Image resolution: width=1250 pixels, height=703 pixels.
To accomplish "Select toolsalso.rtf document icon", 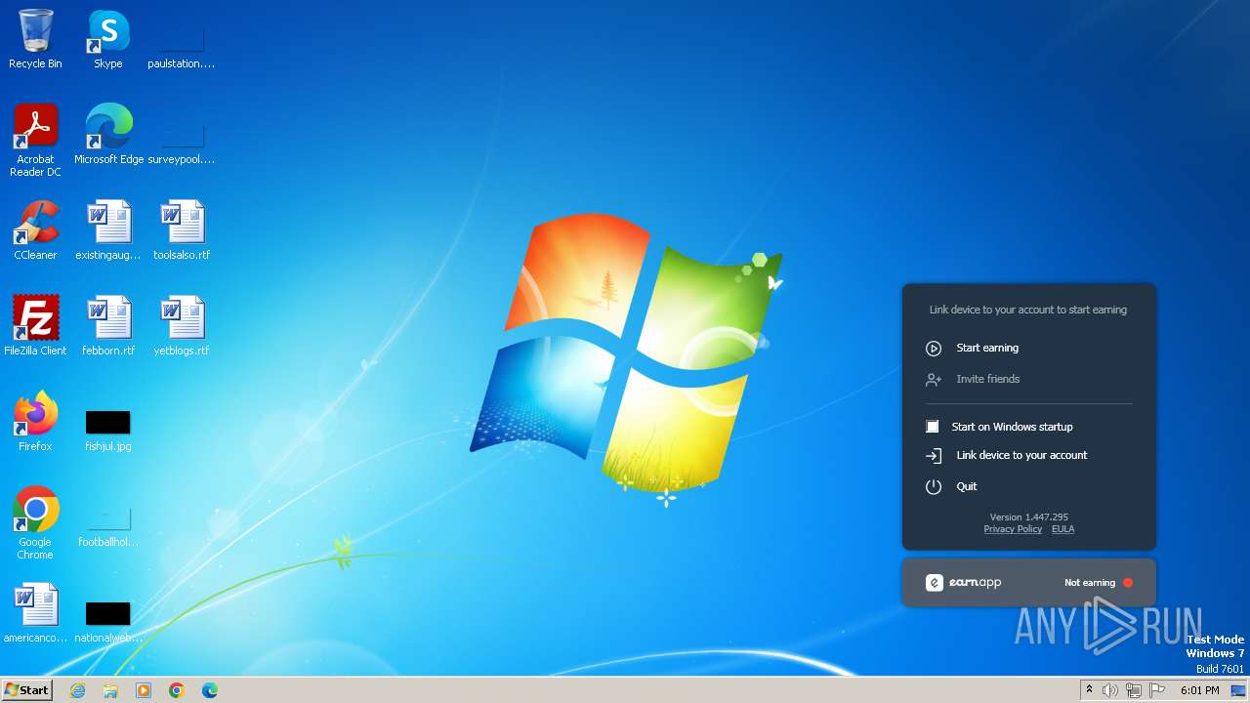I will click(x=182, y=230).
